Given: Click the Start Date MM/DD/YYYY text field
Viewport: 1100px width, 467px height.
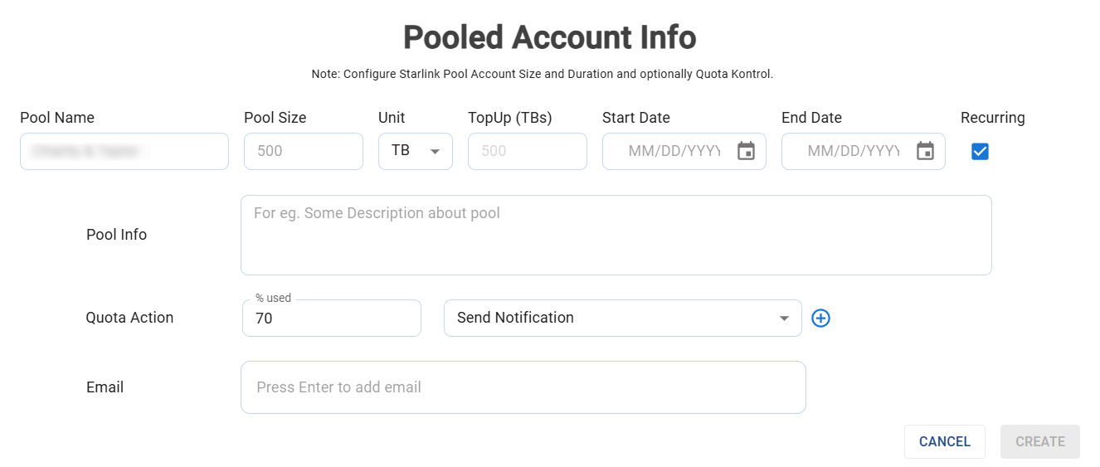Looking at the screenshot, I should point(672,151).
